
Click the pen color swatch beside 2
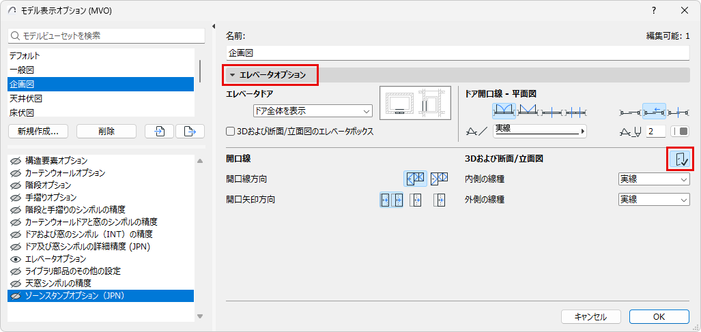point(680,132)
